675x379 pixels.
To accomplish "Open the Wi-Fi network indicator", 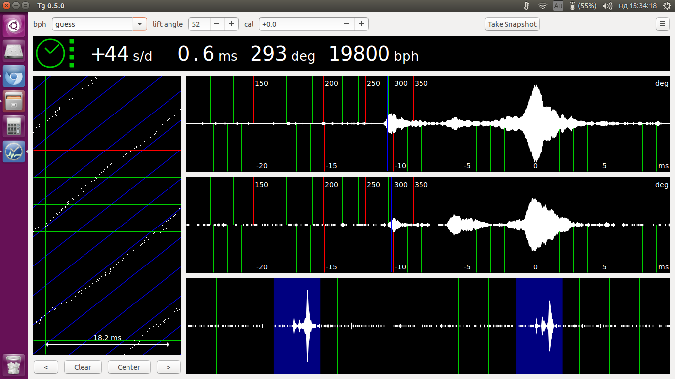I will coord(543,6).
